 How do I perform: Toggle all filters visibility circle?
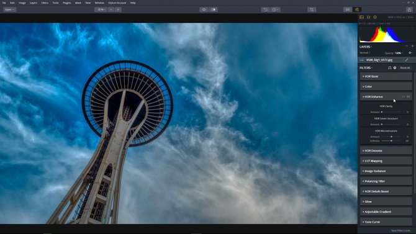tap(395, 68)
